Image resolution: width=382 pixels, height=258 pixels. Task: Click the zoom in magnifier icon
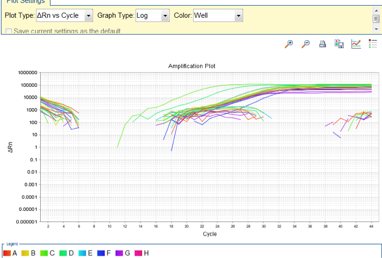(289, 44)
